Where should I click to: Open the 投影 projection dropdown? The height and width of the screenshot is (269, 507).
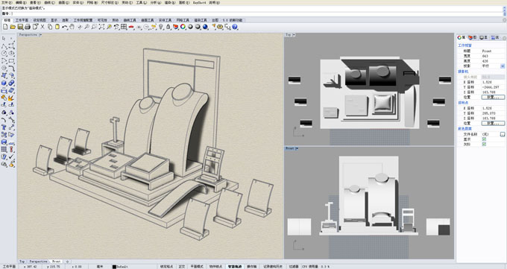click(x=503, y=66)
